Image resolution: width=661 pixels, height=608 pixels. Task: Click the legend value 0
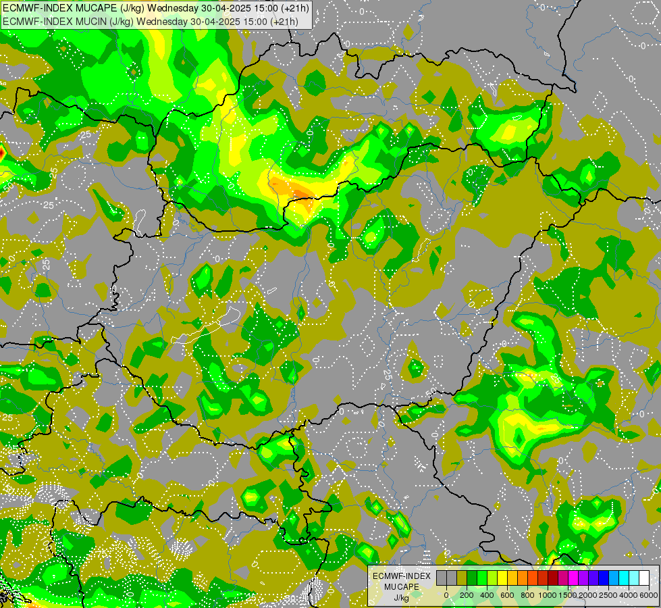[446, 595]
